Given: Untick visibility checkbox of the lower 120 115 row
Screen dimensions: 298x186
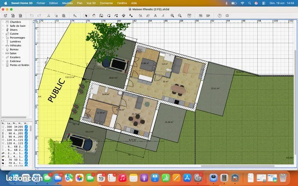Looking at the screenshot, I should tap(26, 143).
